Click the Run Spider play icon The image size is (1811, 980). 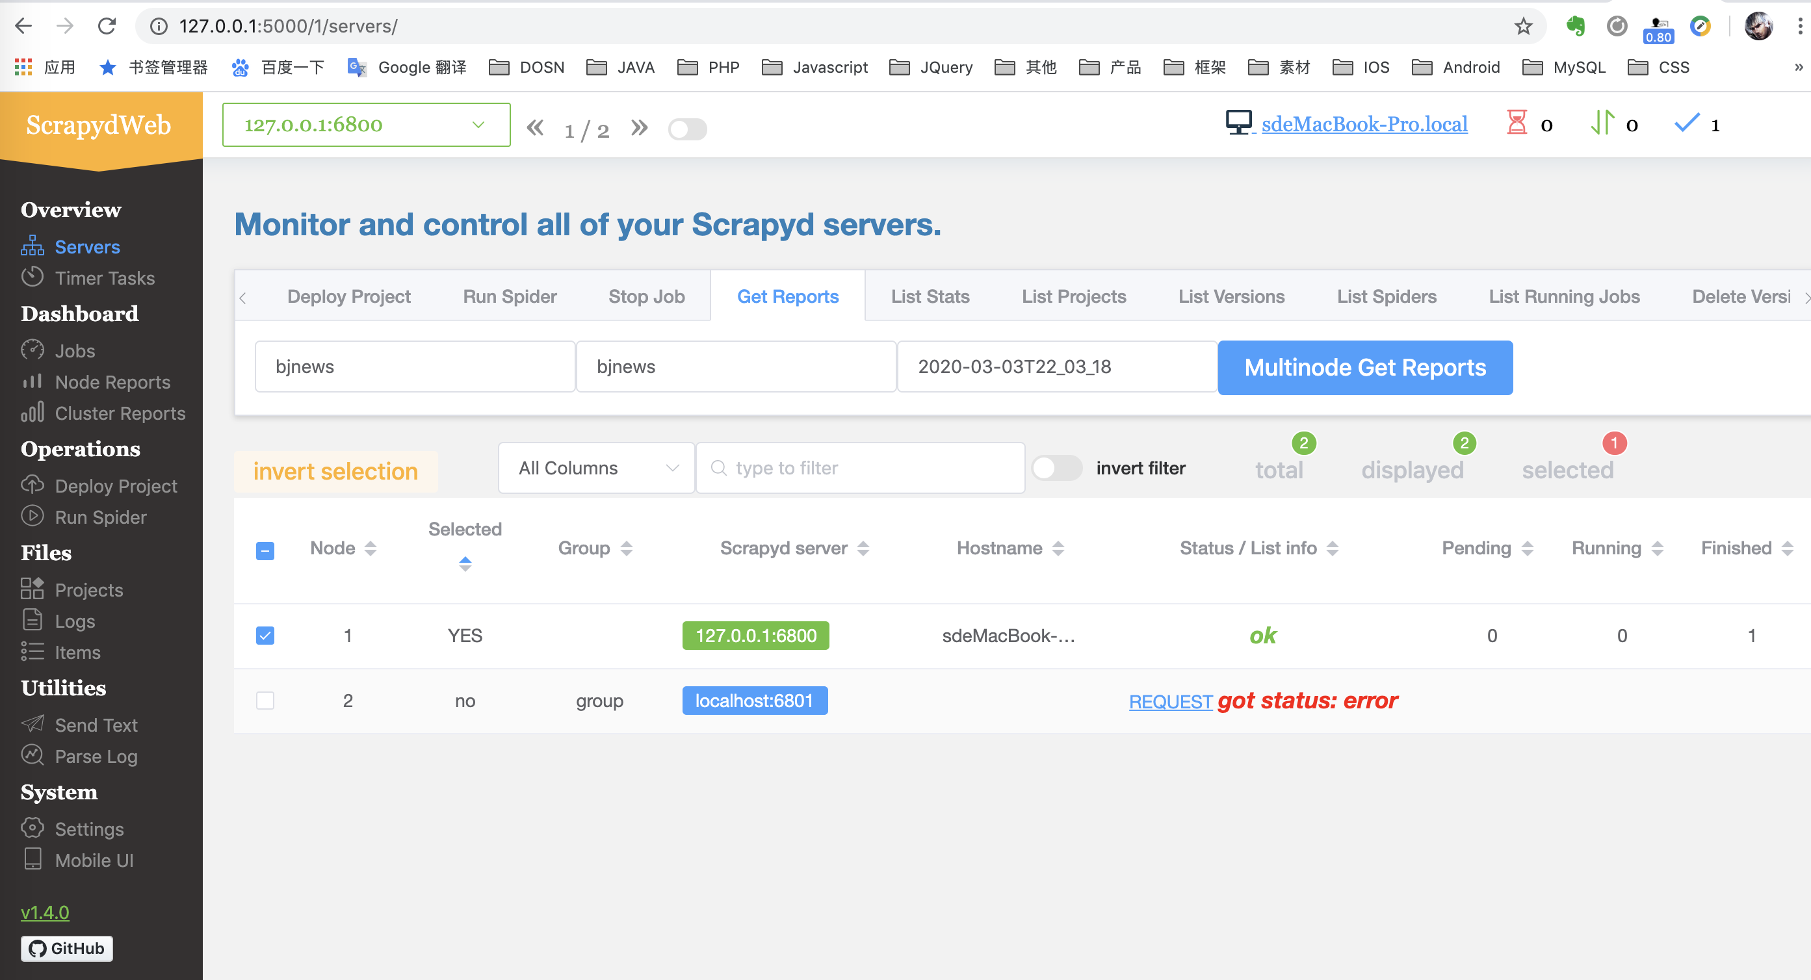[33, 516]
